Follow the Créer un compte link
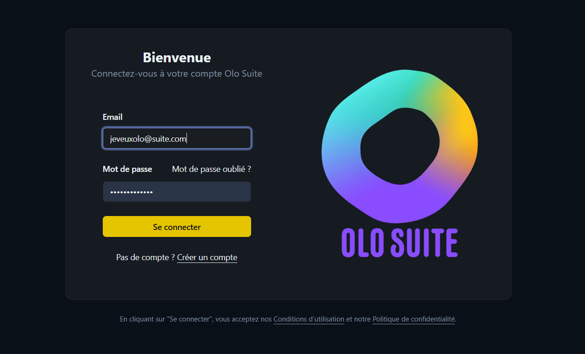 pos(207,257)
